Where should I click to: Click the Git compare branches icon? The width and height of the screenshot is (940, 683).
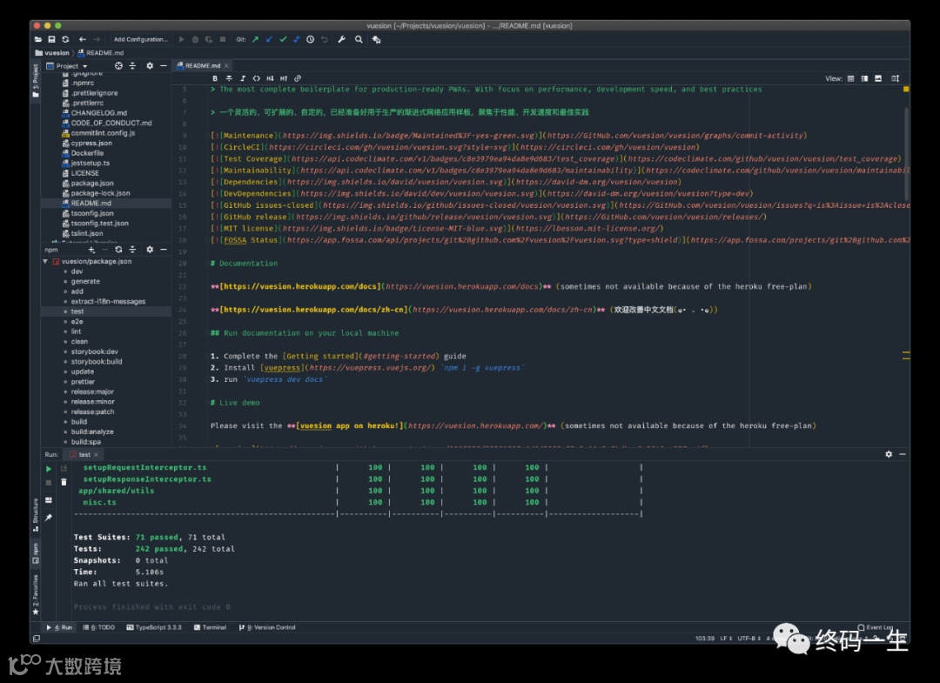click(297, 39)
